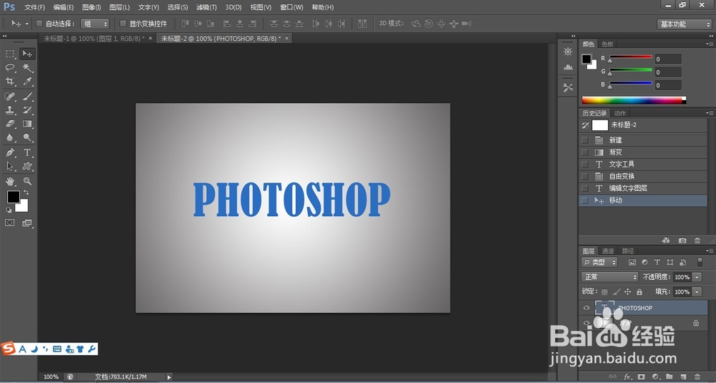Set history brush source at 文字工具 state
This screenshot has width=716, height=383.
click(584, 164)
